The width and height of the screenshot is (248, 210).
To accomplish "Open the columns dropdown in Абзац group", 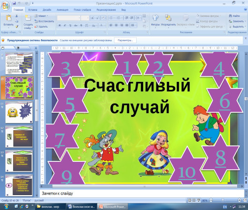I will [x=133, y=25].
